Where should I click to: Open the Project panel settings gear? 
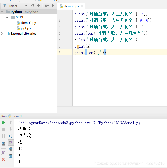[47, 6]
